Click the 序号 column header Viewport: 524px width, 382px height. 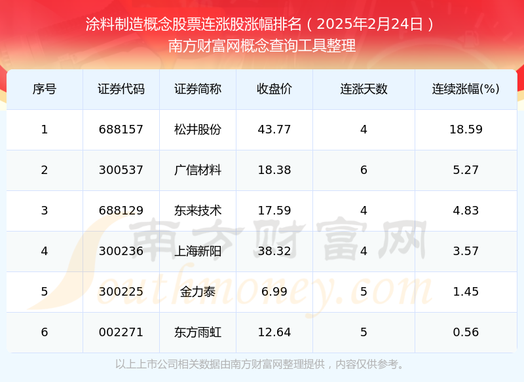(45, 89)
